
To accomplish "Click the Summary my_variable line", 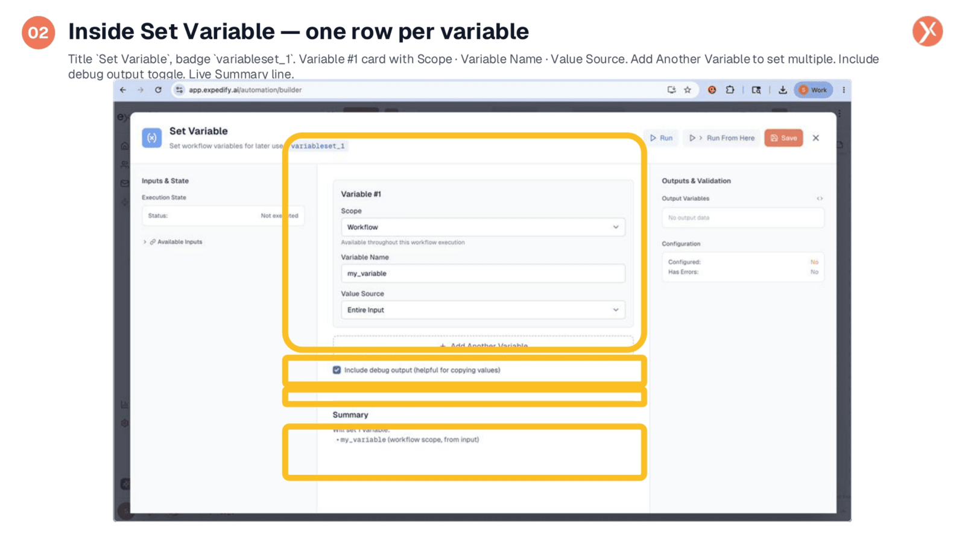I will click(x=407, y=440).
